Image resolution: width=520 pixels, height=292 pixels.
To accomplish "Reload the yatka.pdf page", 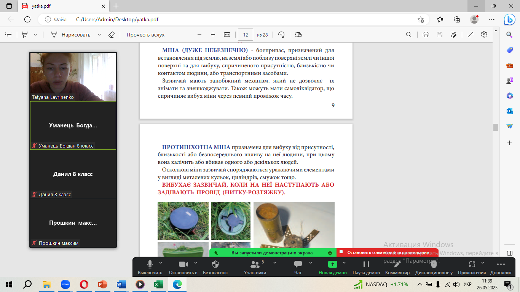I will coord(27,19).
